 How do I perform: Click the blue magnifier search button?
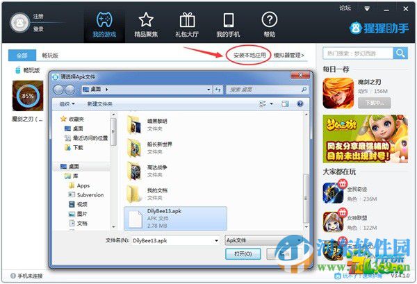[400, 53]
